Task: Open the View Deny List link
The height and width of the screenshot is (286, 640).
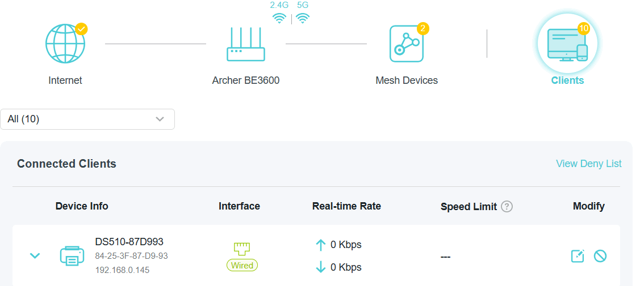Action: tap(588, 164)
